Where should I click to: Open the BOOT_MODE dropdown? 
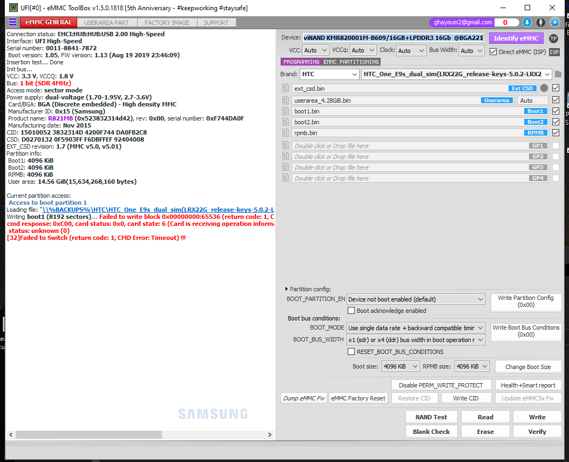point(416,328)
